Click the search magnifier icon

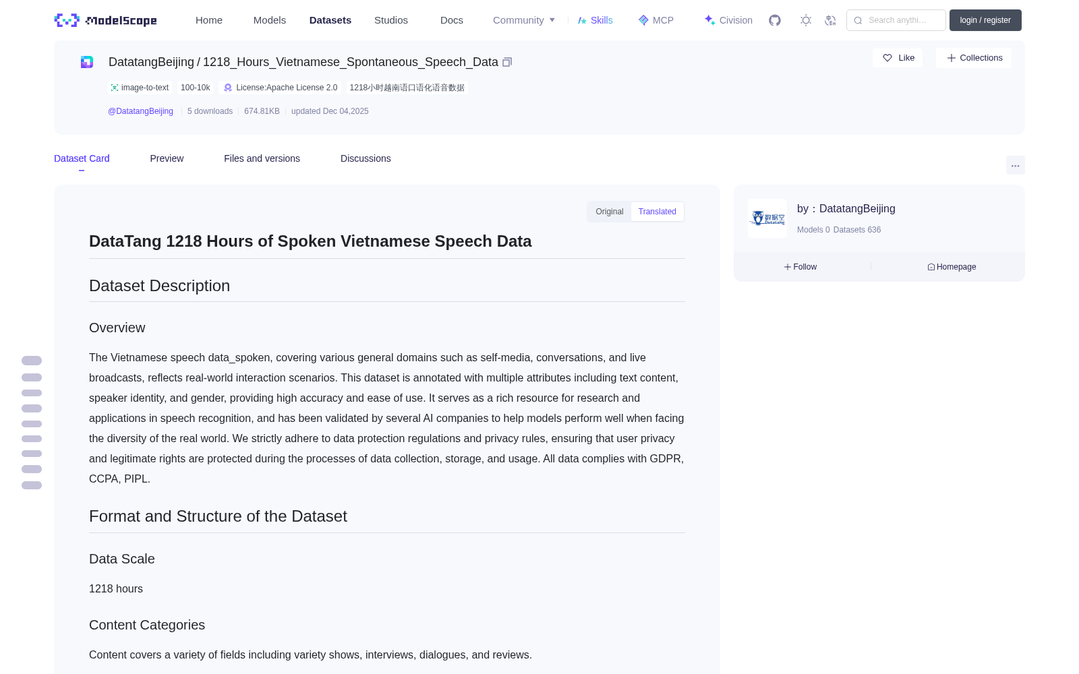(858, 20)
